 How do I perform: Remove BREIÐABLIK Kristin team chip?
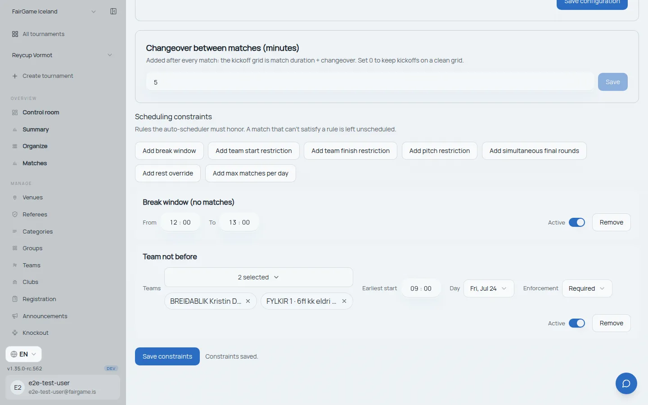[248, 301]
